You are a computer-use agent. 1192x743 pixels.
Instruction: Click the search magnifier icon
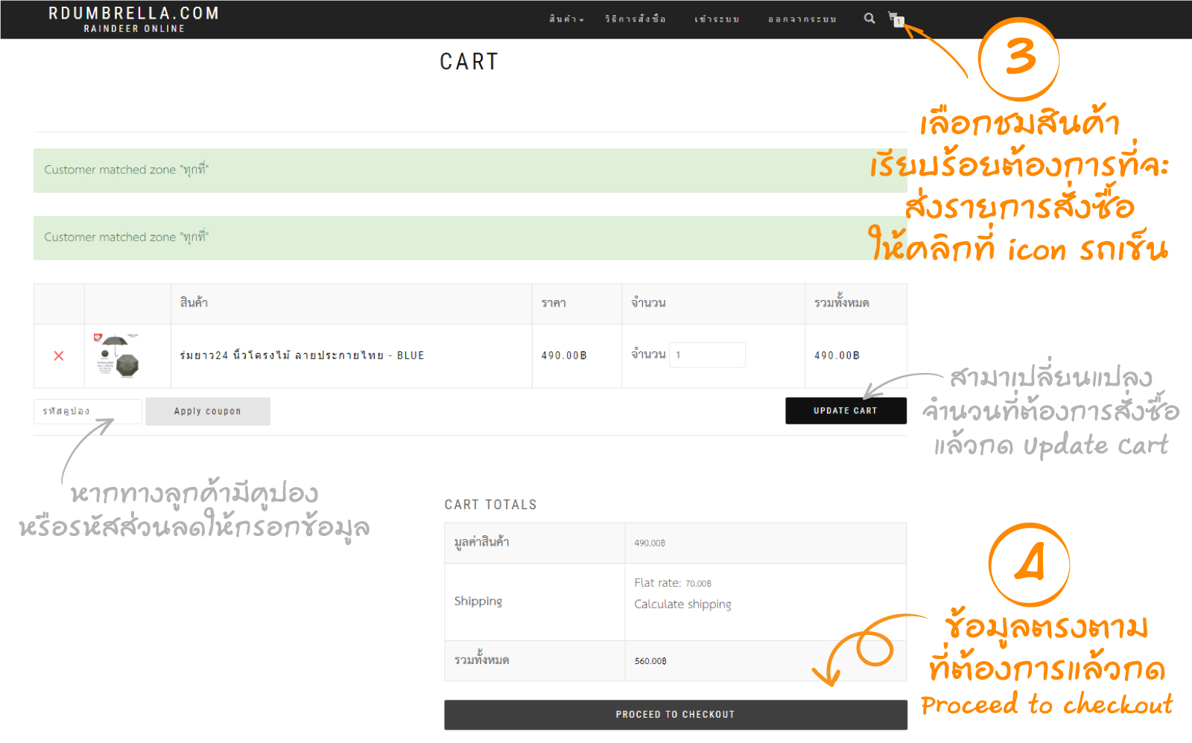[x=869, y=19]
